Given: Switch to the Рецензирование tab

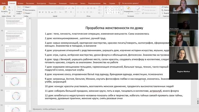Looking at the screenshot, I should pyautogui.click(x=94, y=3).
